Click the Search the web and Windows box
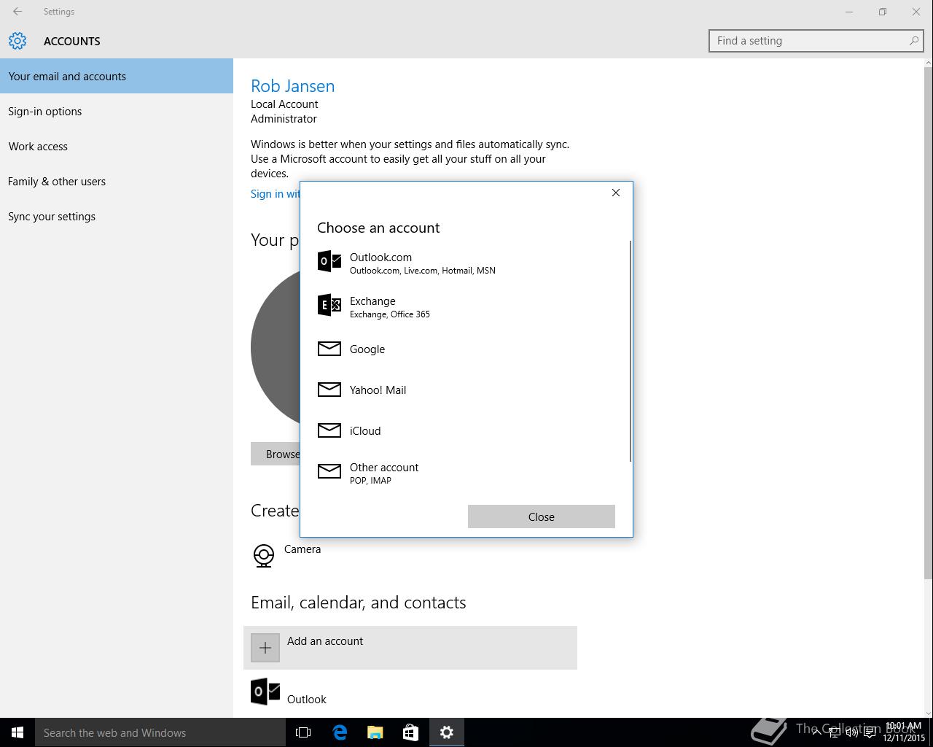 pyautogui.click(x=160, y=732)
